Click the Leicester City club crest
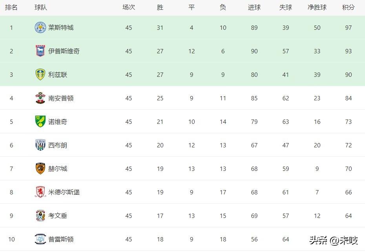The height and width of the screenshot is (252, 365). (40, 28)
